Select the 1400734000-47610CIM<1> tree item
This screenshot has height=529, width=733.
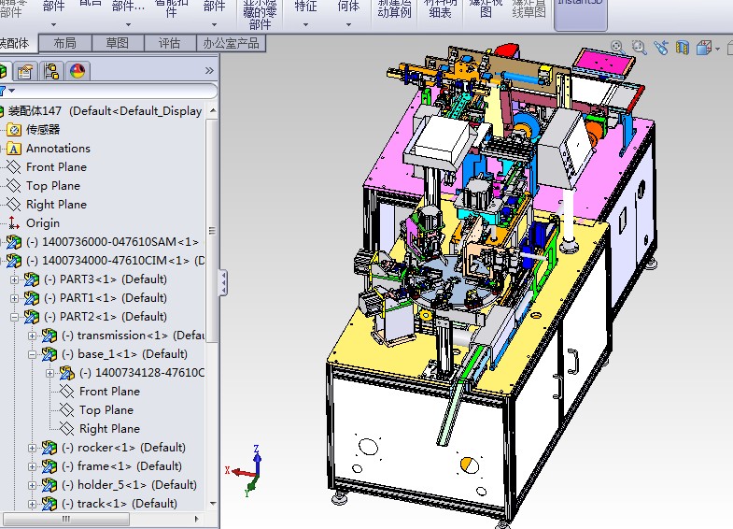[x=116, y=261]
